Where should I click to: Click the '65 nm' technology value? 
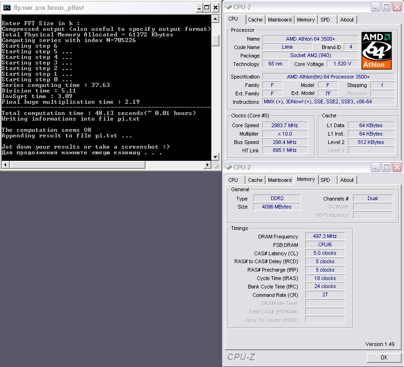[x=275, y=64]
